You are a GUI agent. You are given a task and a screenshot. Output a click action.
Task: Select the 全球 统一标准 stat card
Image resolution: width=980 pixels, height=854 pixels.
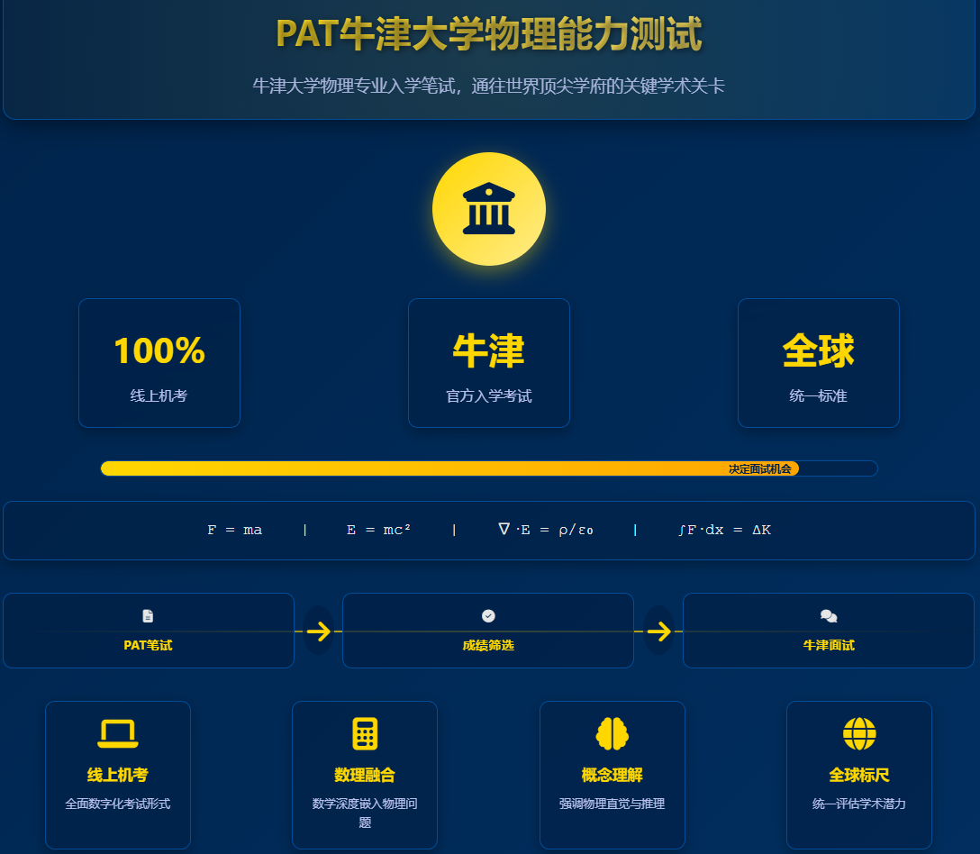tap(819, 363)
